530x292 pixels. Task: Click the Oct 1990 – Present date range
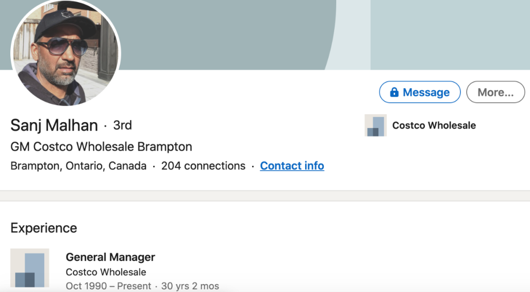click(x=108, y=286)
